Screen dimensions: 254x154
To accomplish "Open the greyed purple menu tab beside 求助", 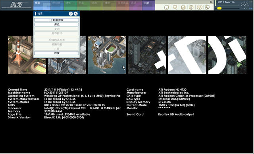I will click(136, 5).
